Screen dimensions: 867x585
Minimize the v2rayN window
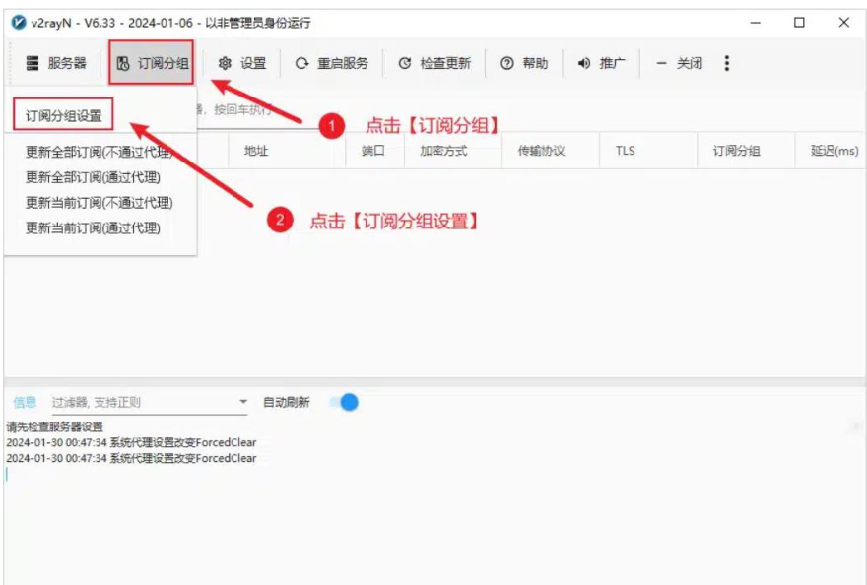pyautogui.click(x=756, y=23)
